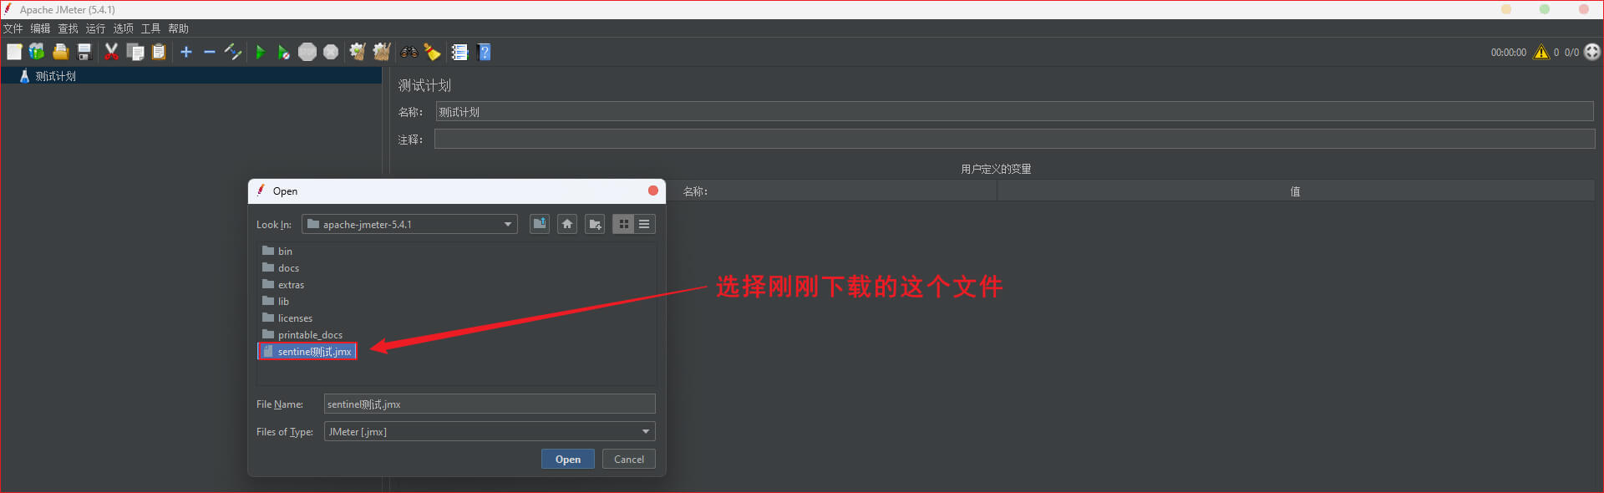
Task: Click the Open file folder toolbar icon
Action: click(x=60, y=52)
